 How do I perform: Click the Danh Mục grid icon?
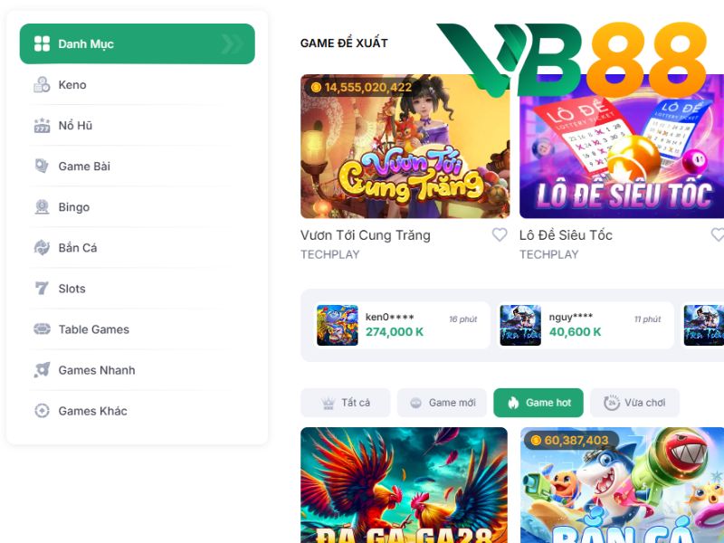[x=42, y=43]
